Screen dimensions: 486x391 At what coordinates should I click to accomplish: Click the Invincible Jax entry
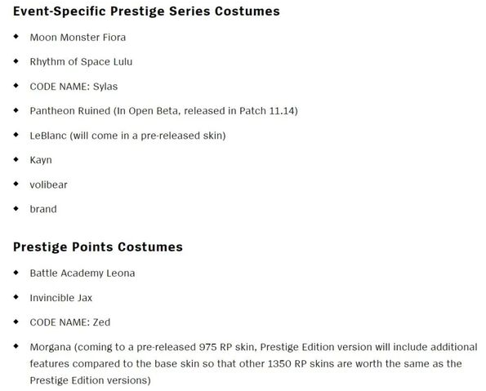(60, 298)
